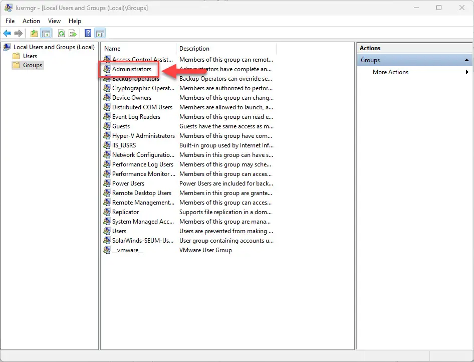Click the Event Log Readers group icon
The height and width of the screenshot is (362, 474).
107,116
